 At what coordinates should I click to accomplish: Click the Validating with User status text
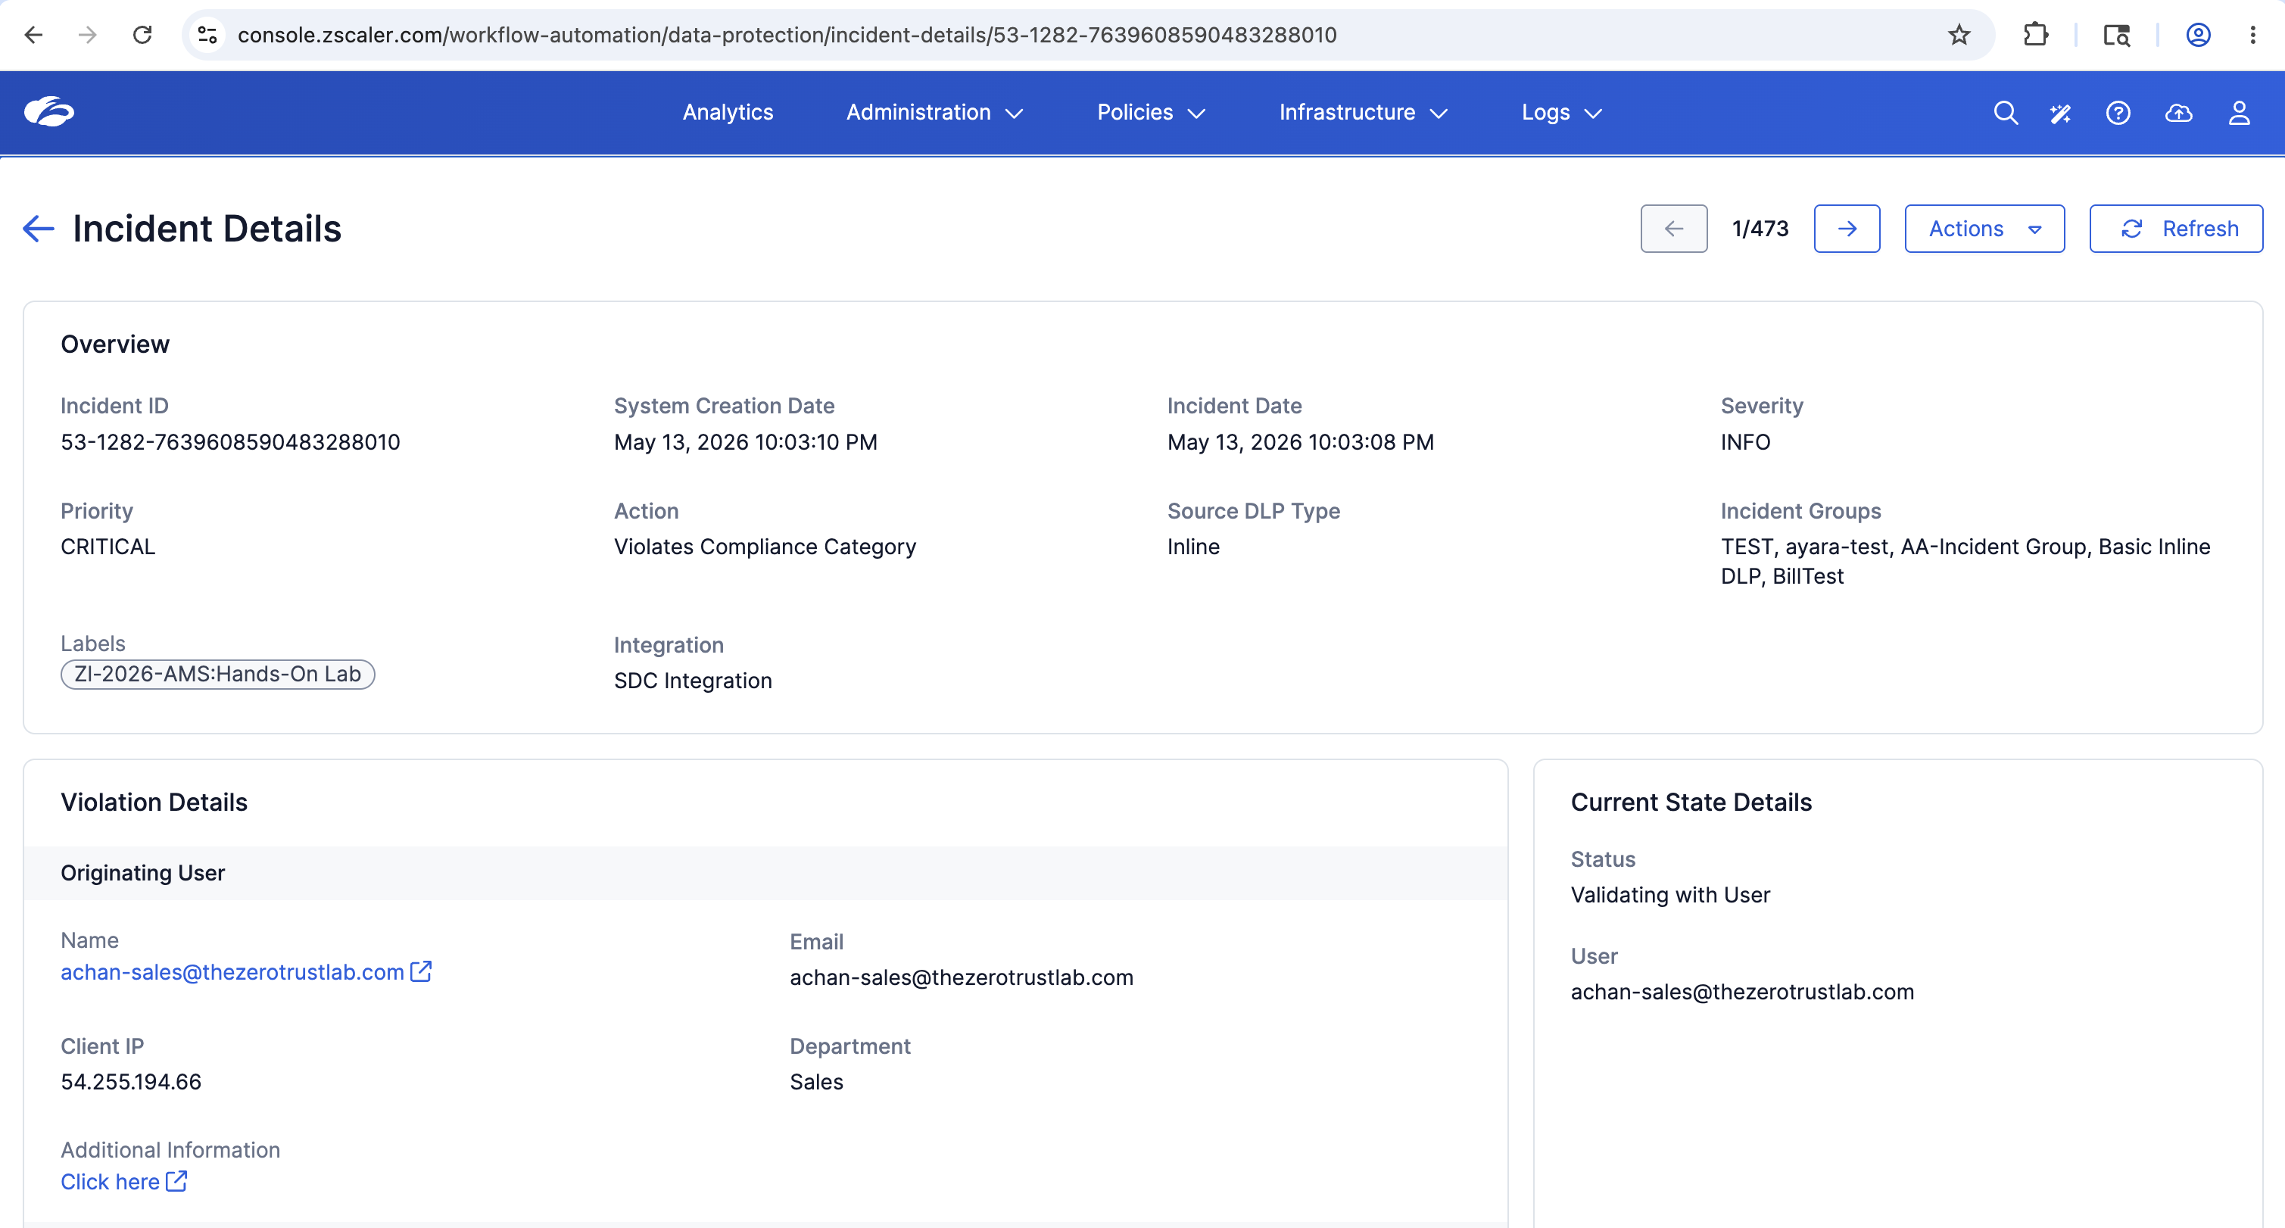[x=1670, y=894]
